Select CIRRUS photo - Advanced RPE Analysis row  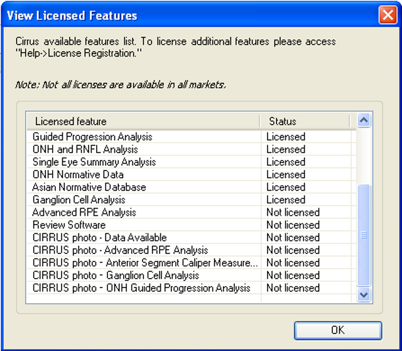pyautogui.click(x=192, y=250)
